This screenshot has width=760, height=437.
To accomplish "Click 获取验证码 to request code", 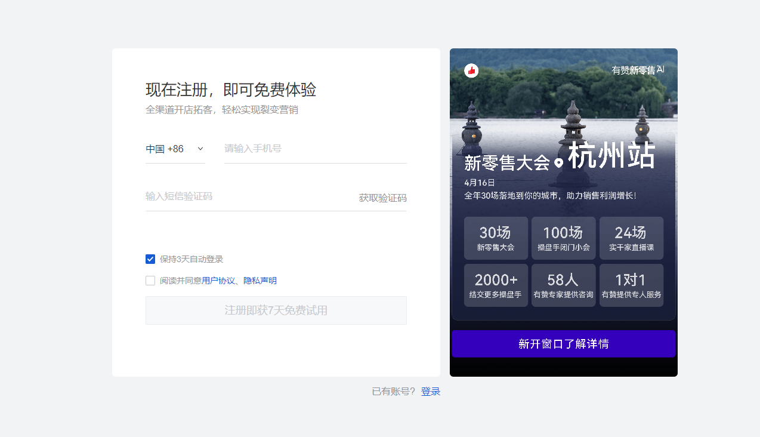I will [382, 198].
